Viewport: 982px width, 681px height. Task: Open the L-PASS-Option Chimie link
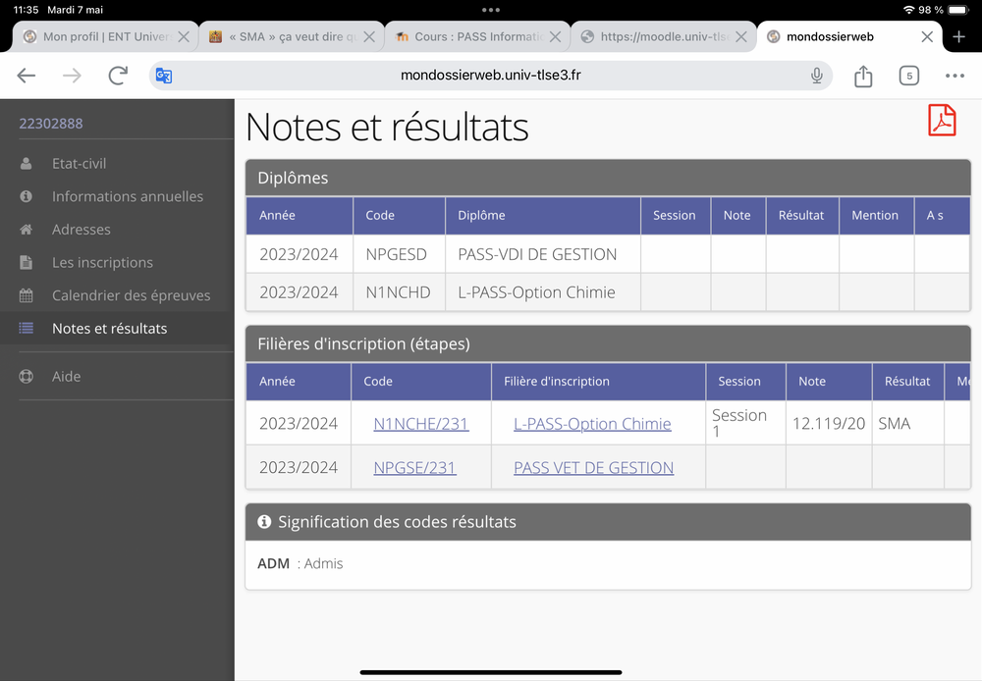(592, 424)
